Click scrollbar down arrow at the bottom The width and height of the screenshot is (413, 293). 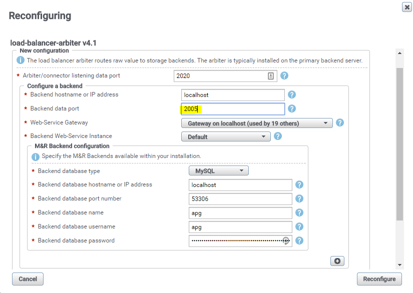click(399, 264)
